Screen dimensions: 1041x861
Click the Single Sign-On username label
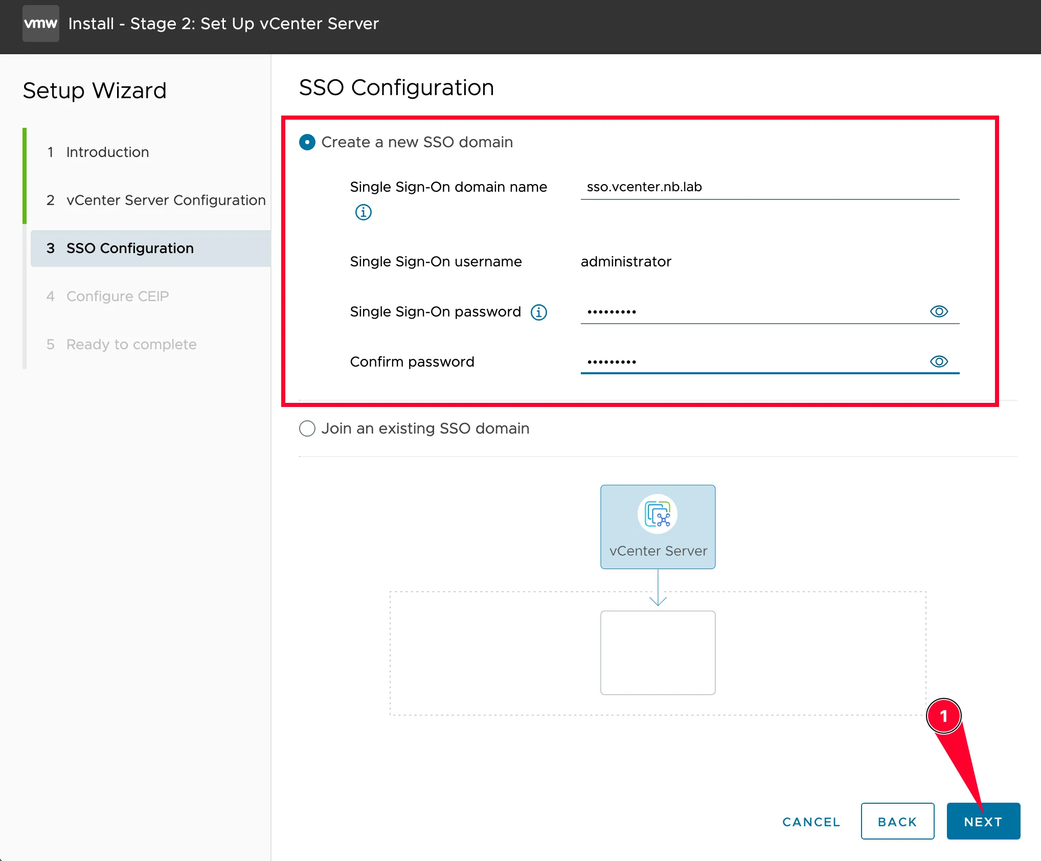click(436, 262)
